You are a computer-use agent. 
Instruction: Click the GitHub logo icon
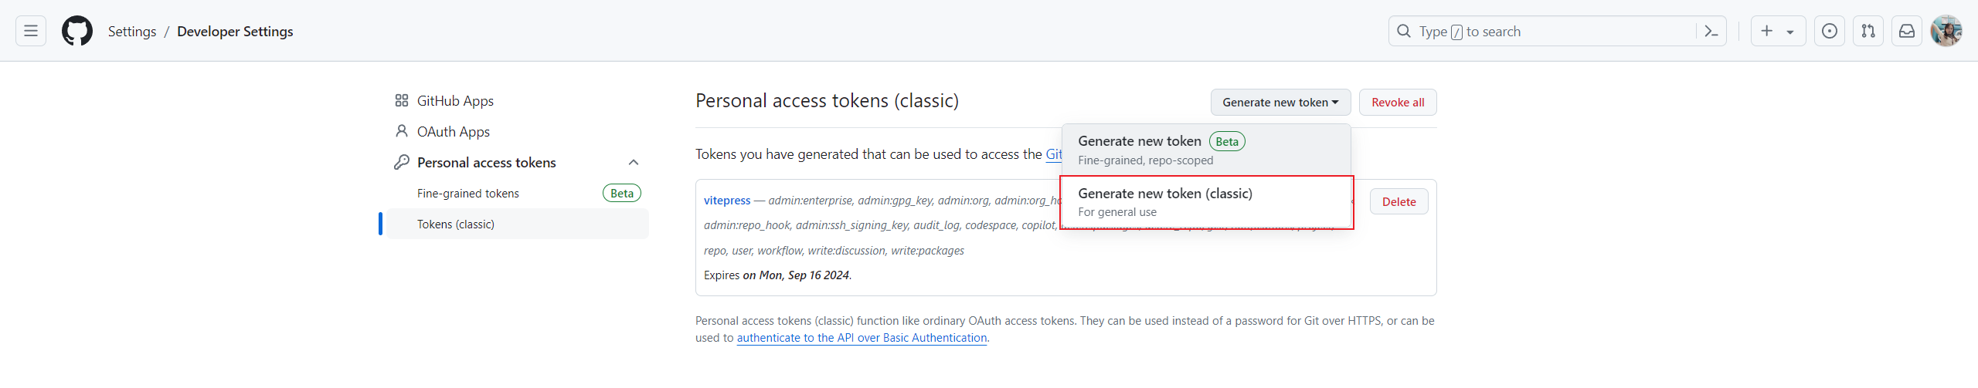[77, 31]
